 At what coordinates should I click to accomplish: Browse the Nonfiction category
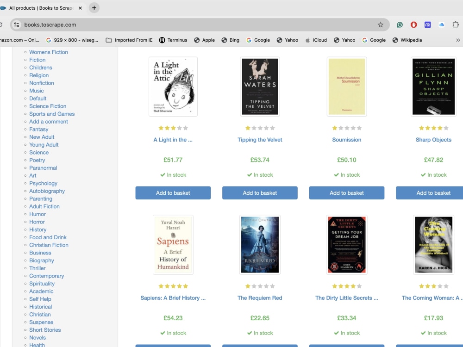pyautogui.click(x=42, y=83)
